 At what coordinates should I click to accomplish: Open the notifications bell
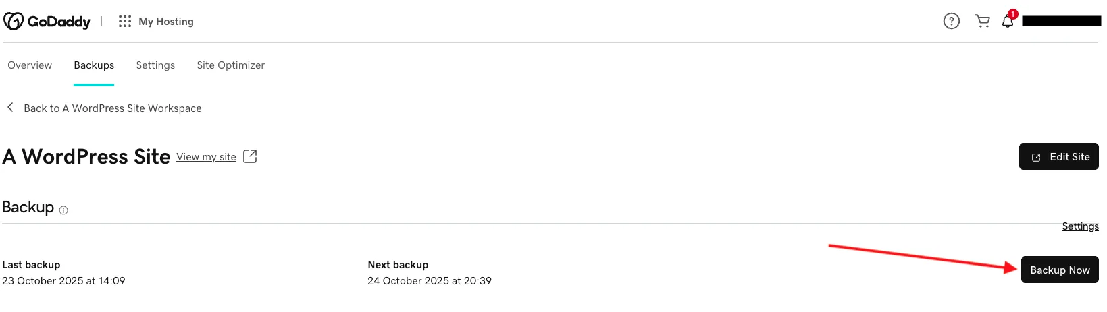1008,21
